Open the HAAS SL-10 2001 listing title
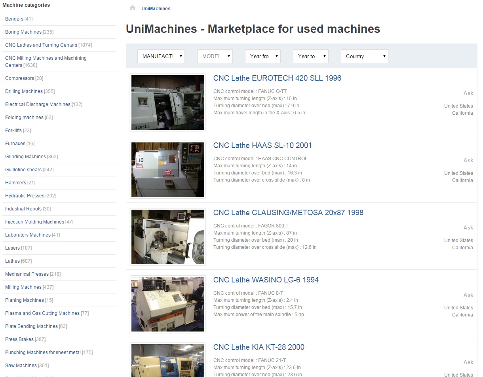 coord(262,145)
